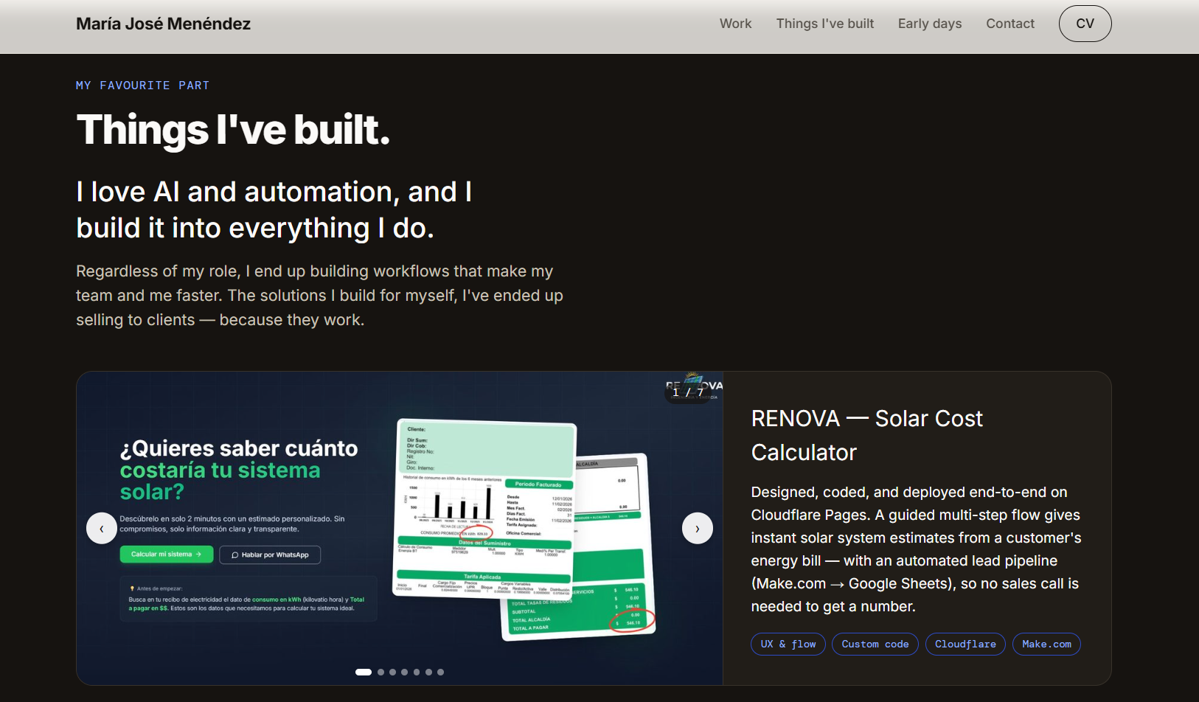Open the RENOVA solar calculator slide image
Image resolution: width=1199 pixels, height=702 pixels.
tap(400, 528)
